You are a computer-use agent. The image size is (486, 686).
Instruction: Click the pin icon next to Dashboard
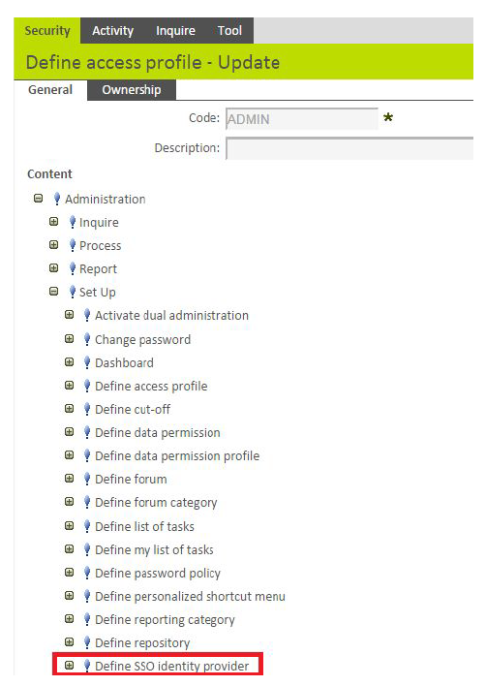click(87, 362)
